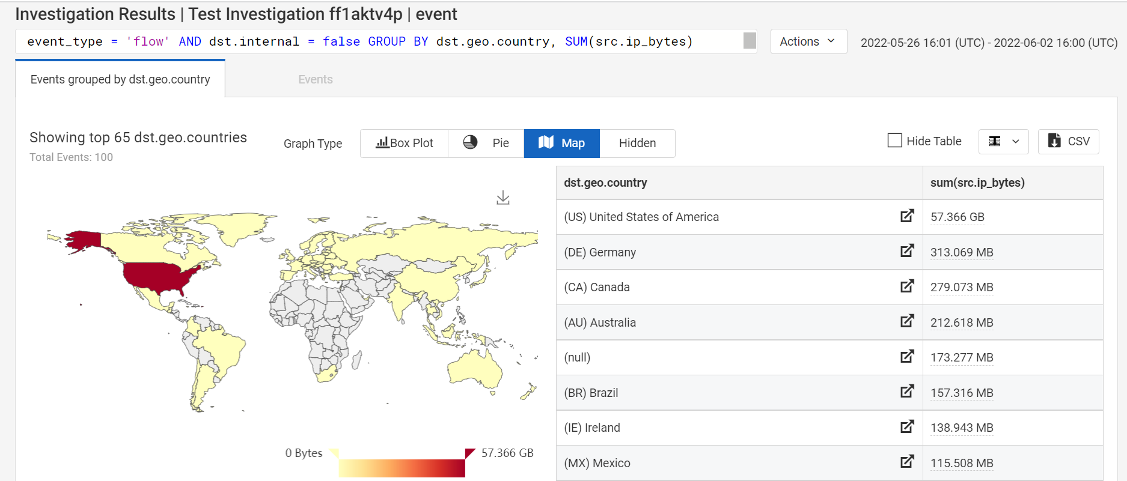Click into the query input field
This screenshot has height=481, width=1127.
[x=385, y=41]
